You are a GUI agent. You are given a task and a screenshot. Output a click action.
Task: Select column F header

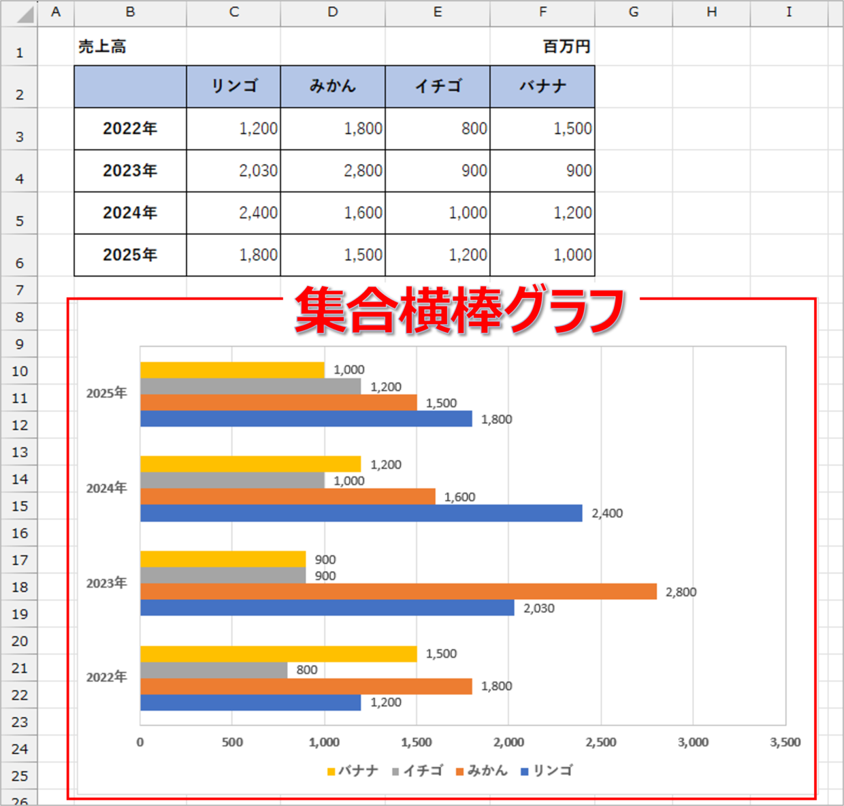point(542,12)
